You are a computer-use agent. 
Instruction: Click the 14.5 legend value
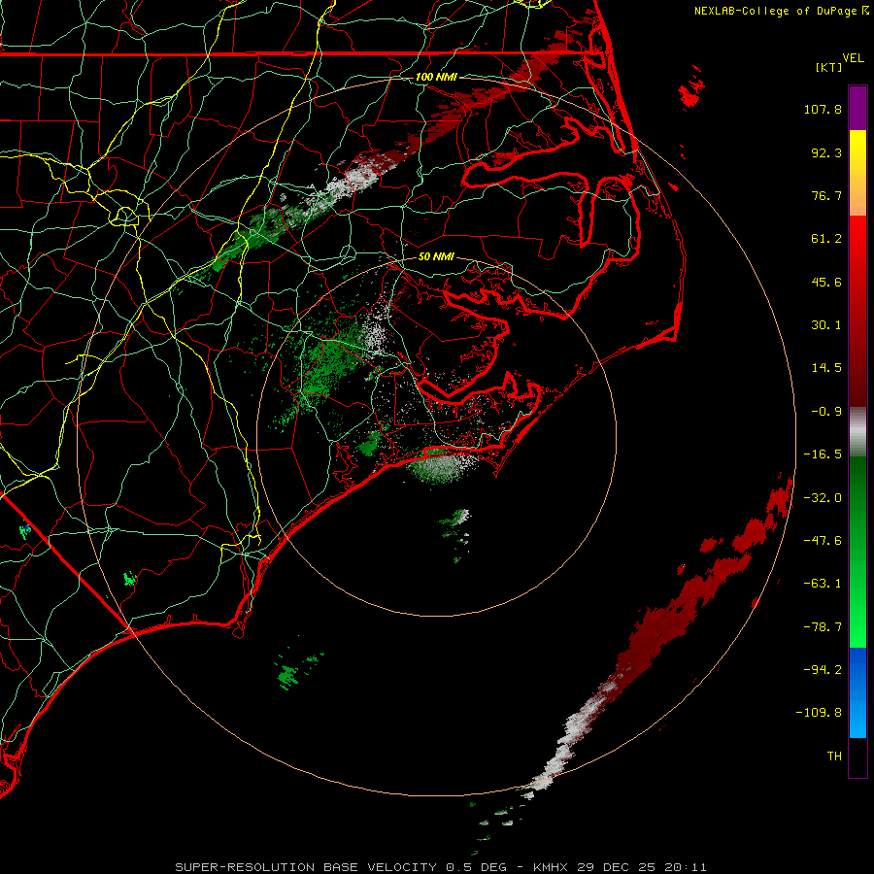(826, 368)
